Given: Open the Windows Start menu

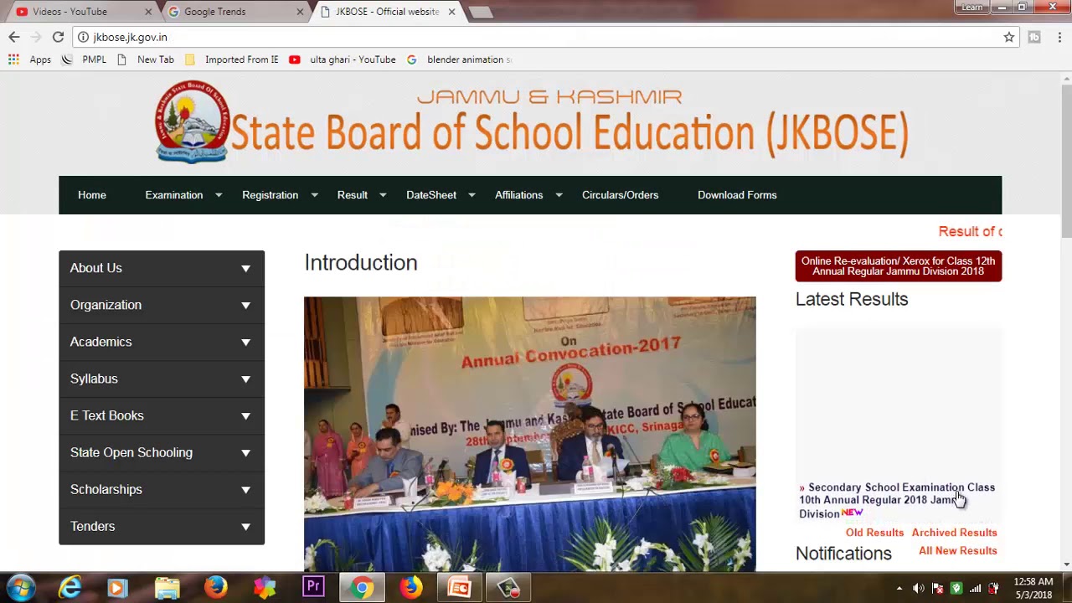Looking at the screenshot, I should pyautogui.click(x=21, y=588).
